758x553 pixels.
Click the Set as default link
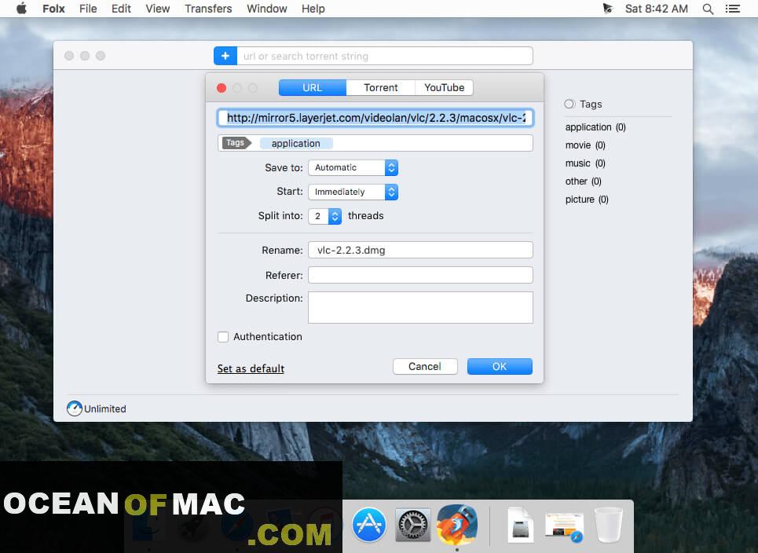click(251, 369)
